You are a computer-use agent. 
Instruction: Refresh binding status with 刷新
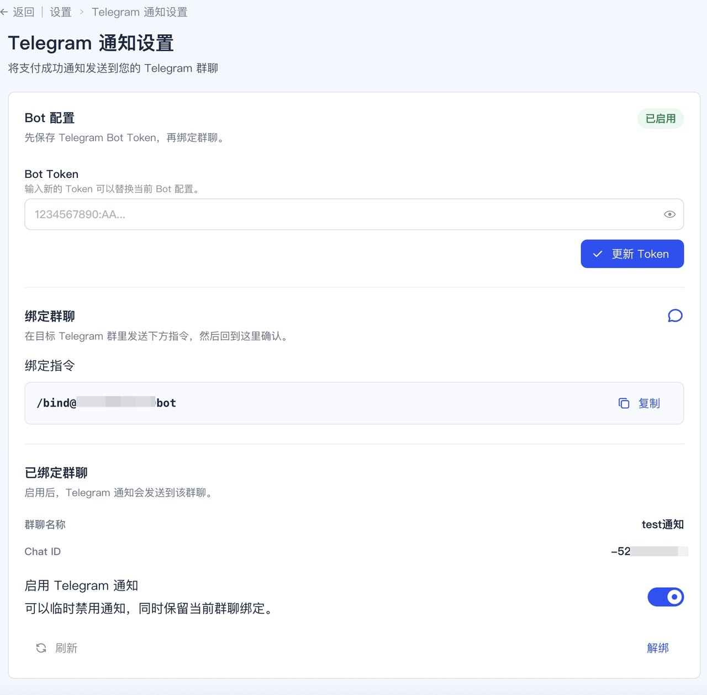(x=66, y=648)
